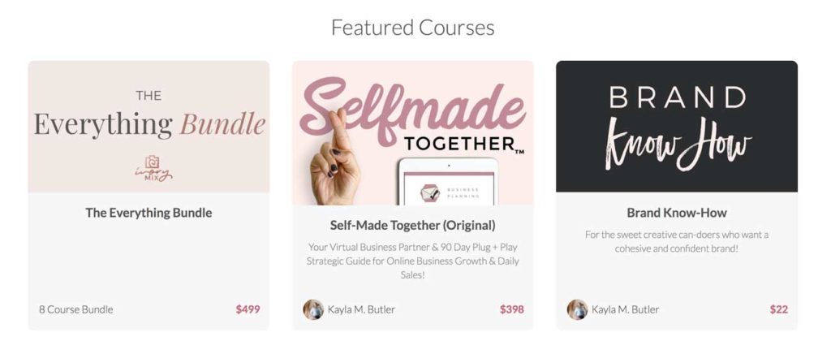This screenshot has height=354, width=831.
Task: Click the Self-Made Together description text
Action: coord(413,261)
